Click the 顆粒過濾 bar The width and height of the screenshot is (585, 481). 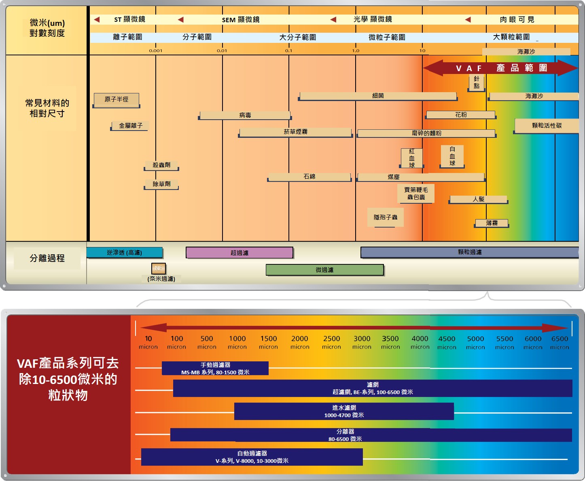pyautogui.click(x=469, y=252)
